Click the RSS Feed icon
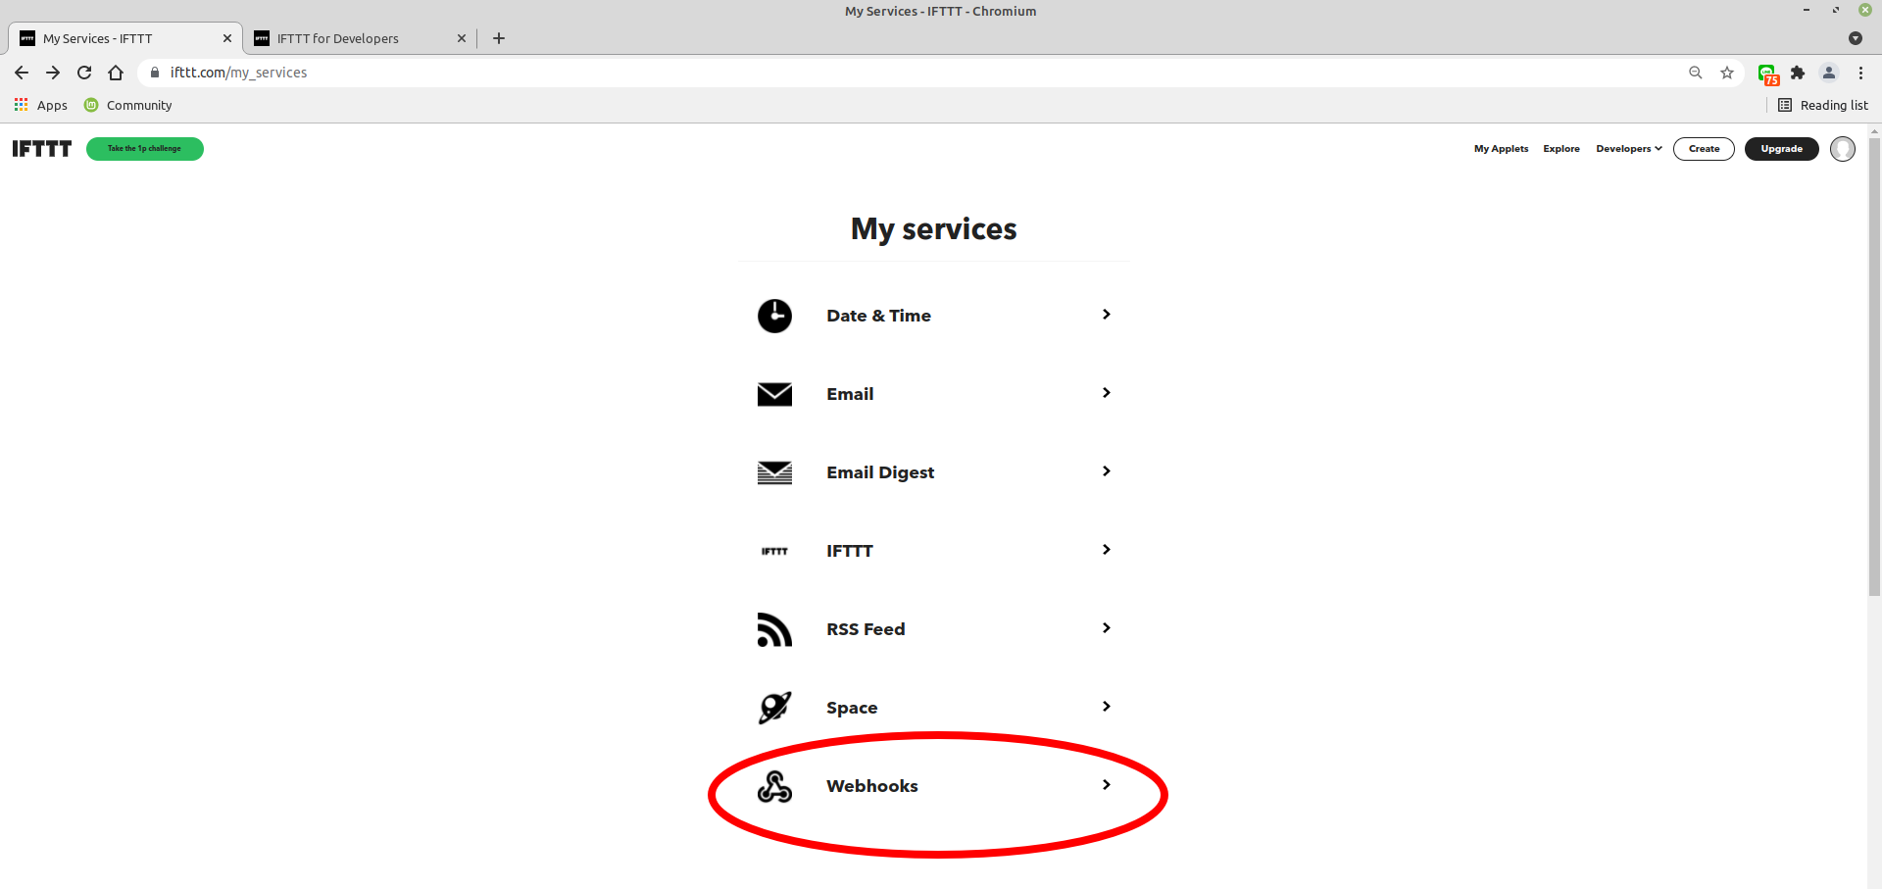Screen dimensions: 1882x889 click(774, 629)
